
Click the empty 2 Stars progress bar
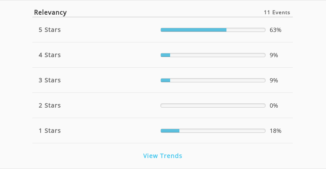(x=213, y=106)
